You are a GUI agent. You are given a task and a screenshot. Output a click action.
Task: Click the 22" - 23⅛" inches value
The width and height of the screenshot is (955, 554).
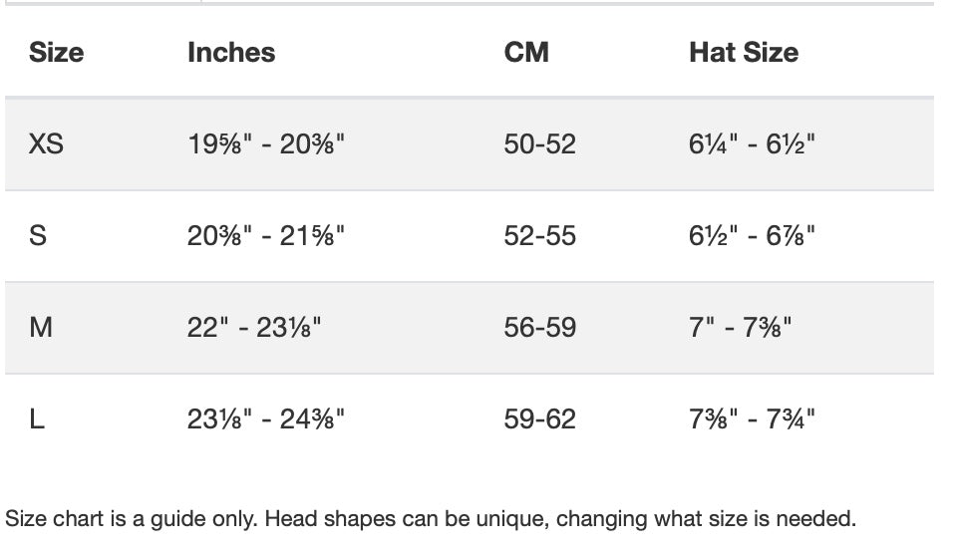(x=254, y=327)
